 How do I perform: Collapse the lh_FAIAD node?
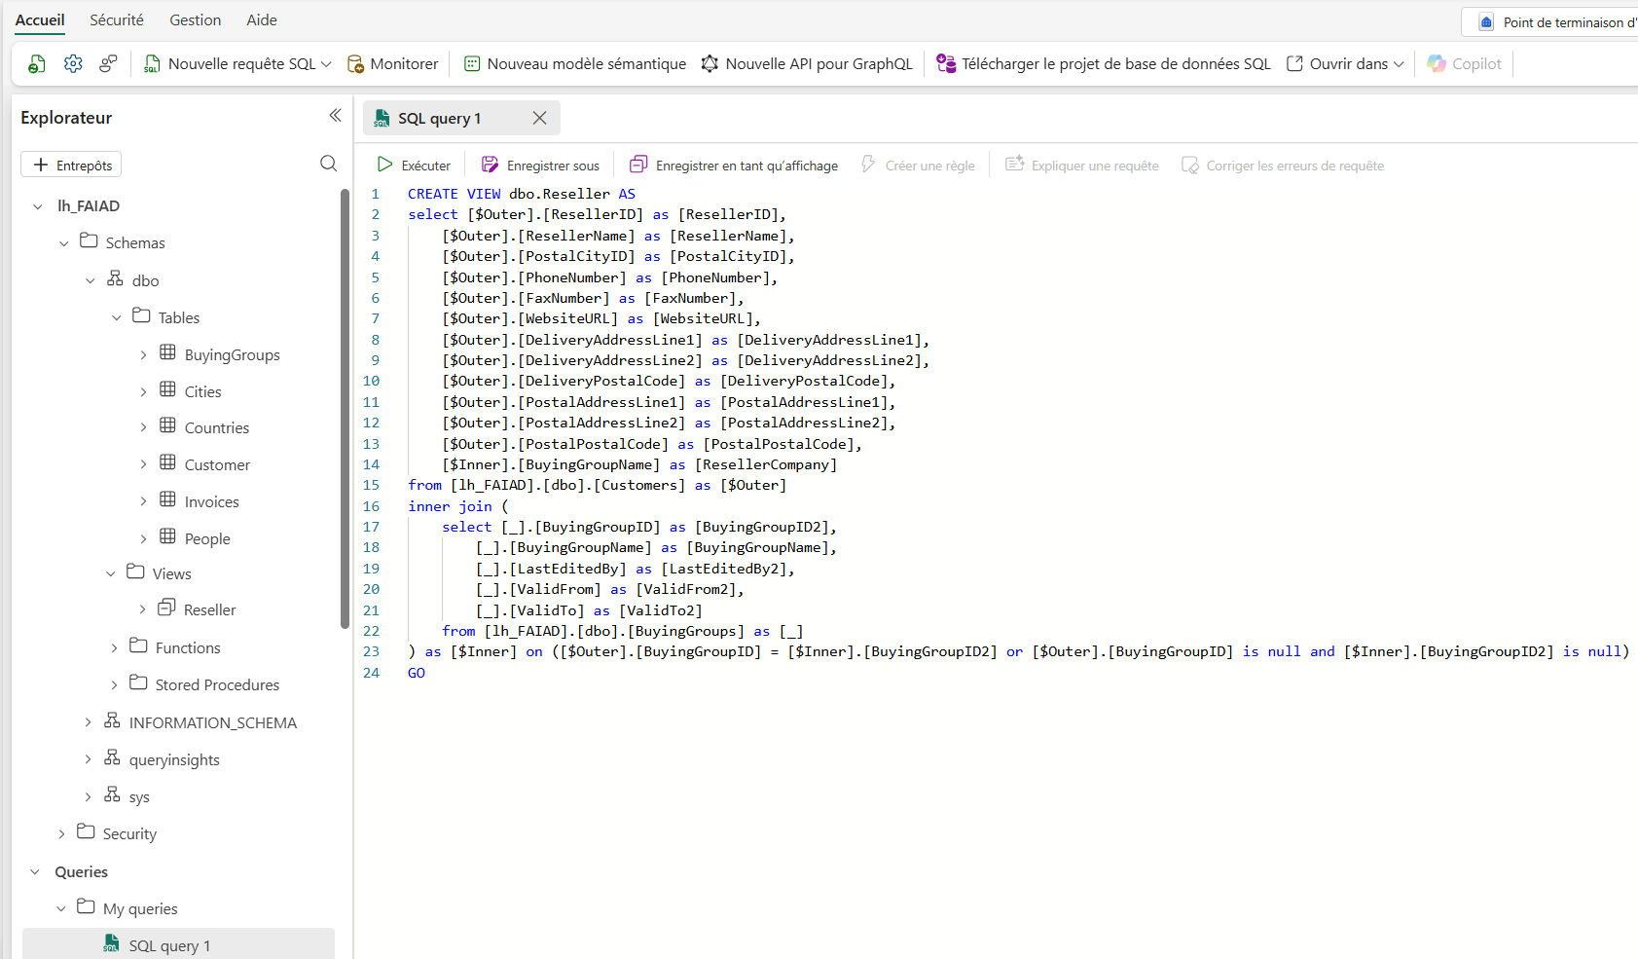tap(38, 206)
